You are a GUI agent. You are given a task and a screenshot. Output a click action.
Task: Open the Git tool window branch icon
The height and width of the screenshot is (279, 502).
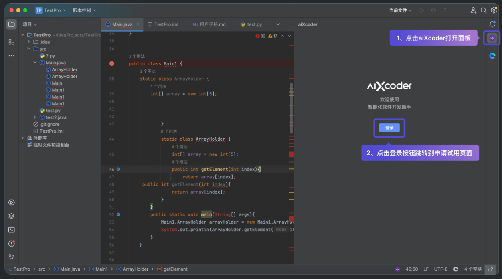(x=11, y=257)
